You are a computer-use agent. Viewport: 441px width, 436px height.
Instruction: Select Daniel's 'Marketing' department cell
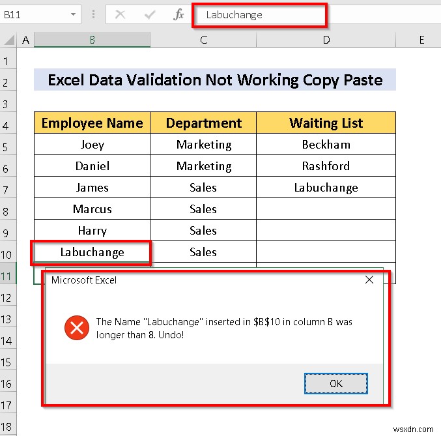point(203,166)
